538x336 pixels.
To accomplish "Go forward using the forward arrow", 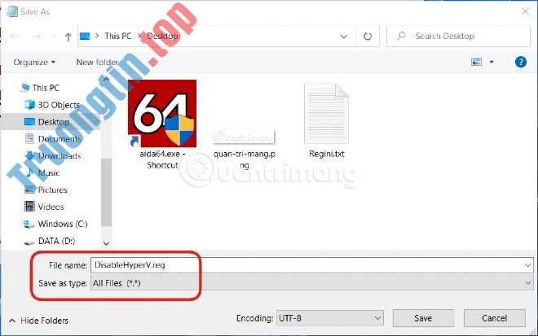I will 37,37.
